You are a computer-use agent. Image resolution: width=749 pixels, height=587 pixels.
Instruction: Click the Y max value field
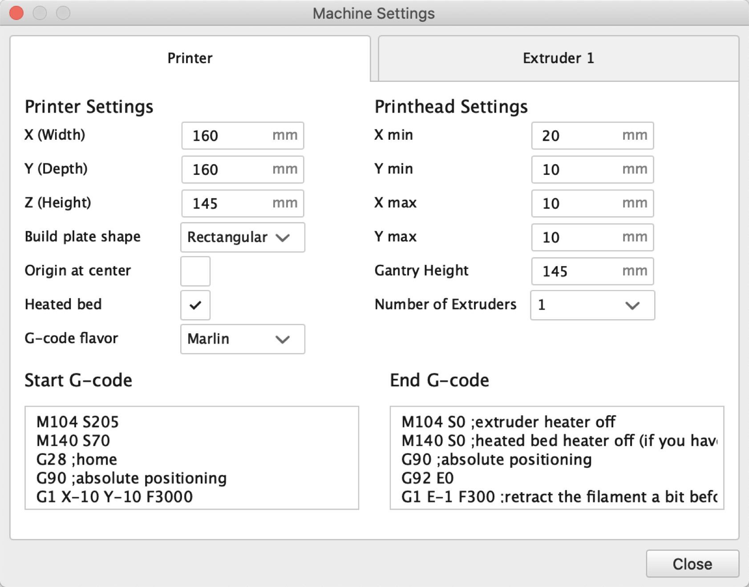(592, 237)
